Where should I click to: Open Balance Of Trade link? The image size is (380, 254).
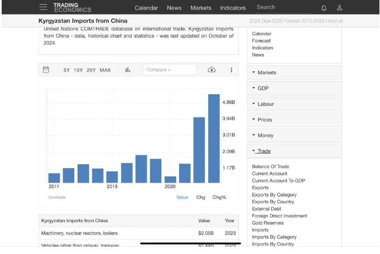(x=271, y=166)
